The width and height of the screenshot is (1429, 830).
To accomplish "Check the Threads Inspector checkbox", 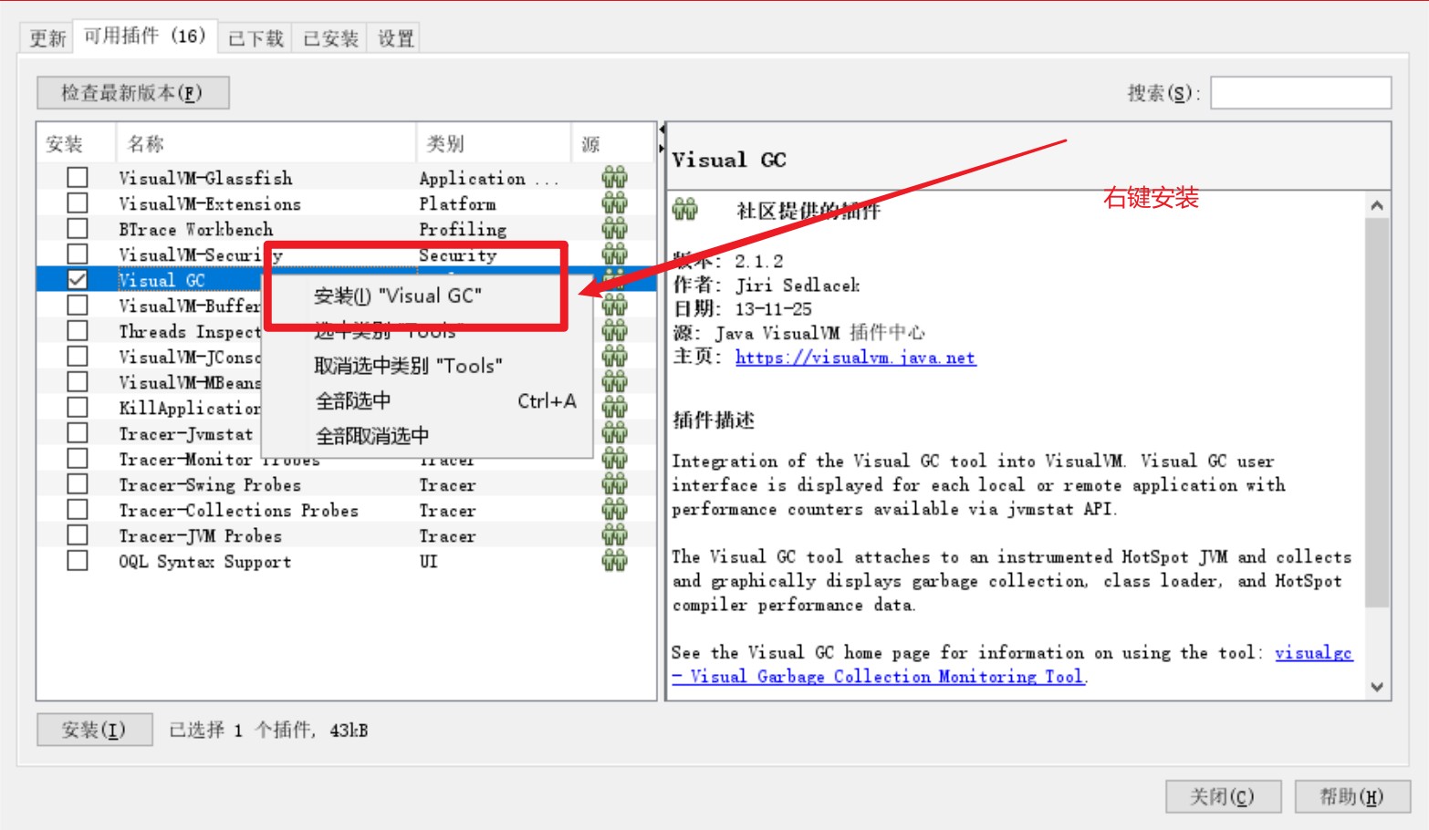I will click(x=78, y=330).
